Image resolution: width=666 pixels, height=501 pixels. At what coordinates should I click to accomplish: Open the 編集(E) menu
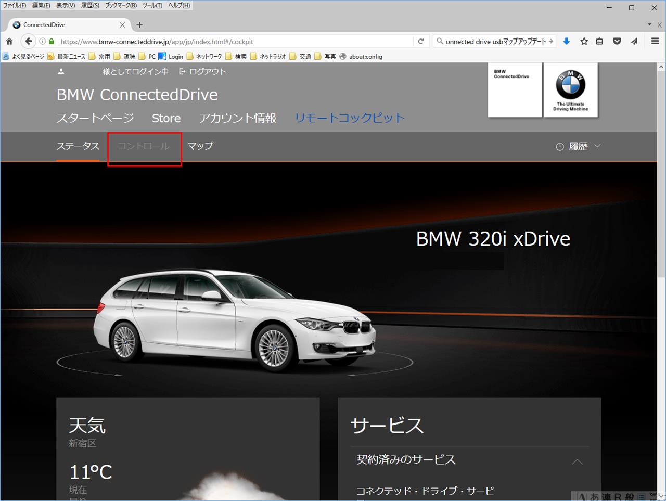41,5
